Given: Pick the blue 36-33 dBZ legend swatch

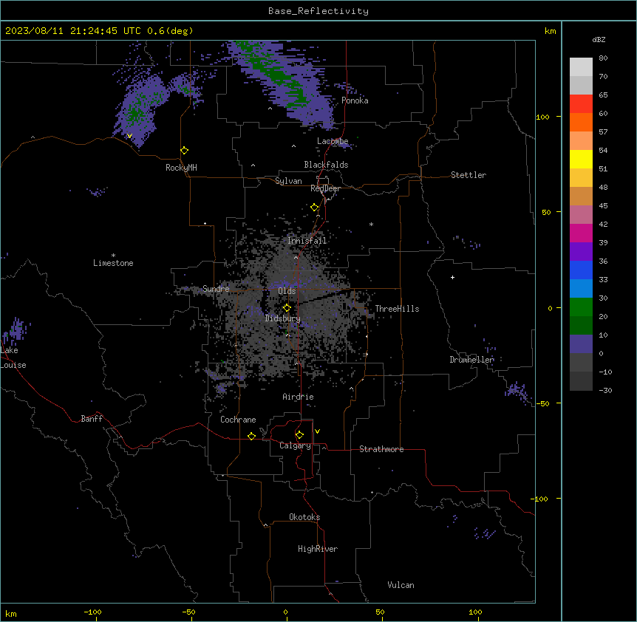Looking at the screenshot, I should click(x=581, y=270).
